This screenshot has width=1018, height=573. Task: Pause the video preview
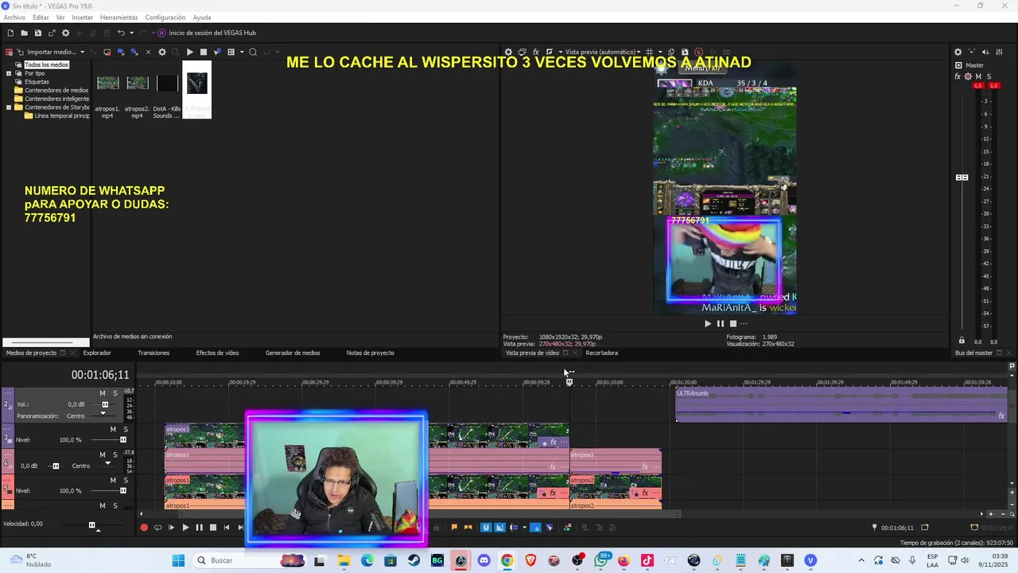click(721, 323)
